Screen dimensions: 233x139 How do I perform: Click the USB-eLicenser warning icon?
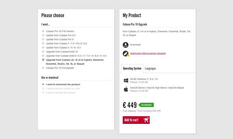126,54
